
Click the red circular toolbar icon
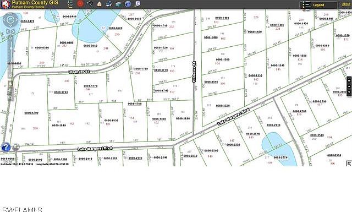(80, 3)
